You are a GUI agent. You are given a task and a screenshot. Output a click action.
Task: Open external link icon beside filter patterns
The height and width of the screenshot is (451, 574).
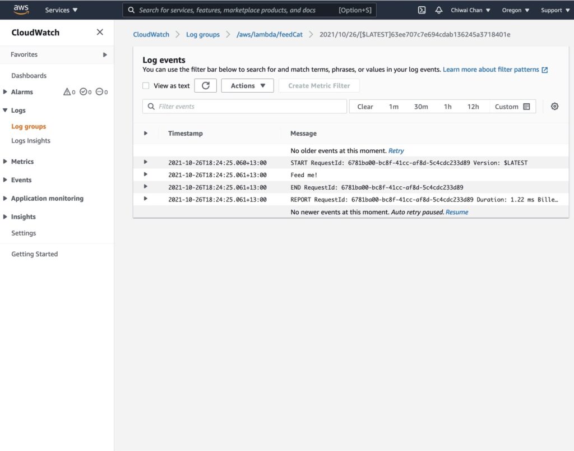tap(545, 70)
